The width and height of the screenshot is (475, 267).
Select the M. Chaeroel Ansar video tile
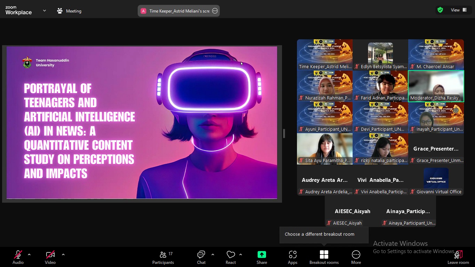click(x=436, y=55)
